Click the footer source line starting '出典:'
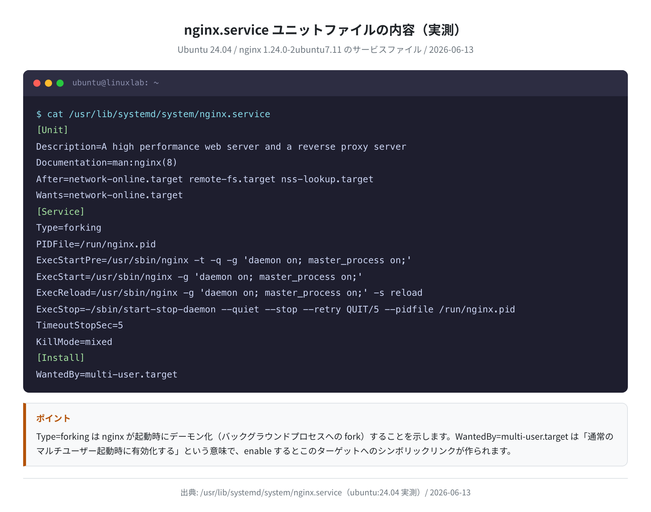Image resolution: width=651 pixels, height=512 pixels. [x=325, y=492]
